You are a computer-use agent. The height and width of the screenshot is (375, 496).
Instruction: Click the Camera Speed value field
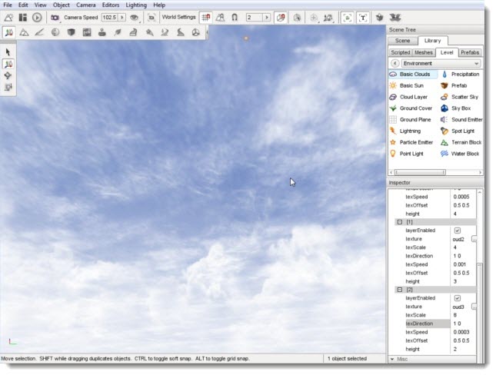pos(110,18)
